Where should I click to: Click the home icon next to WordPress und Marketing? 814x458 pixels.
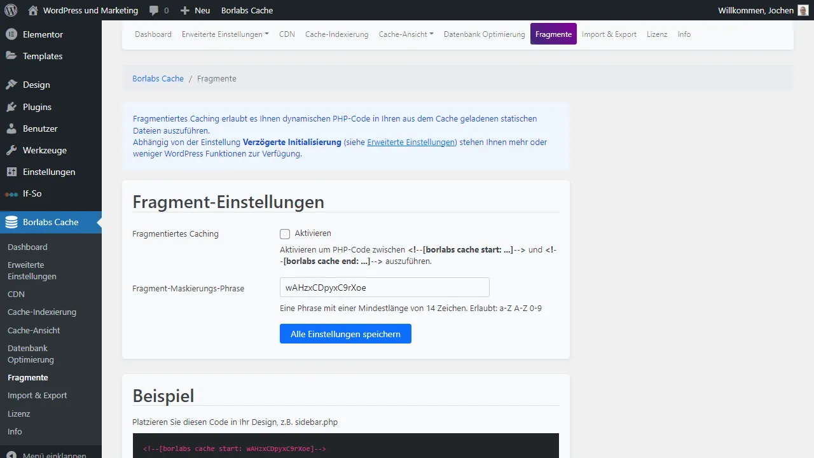(33, 10)
